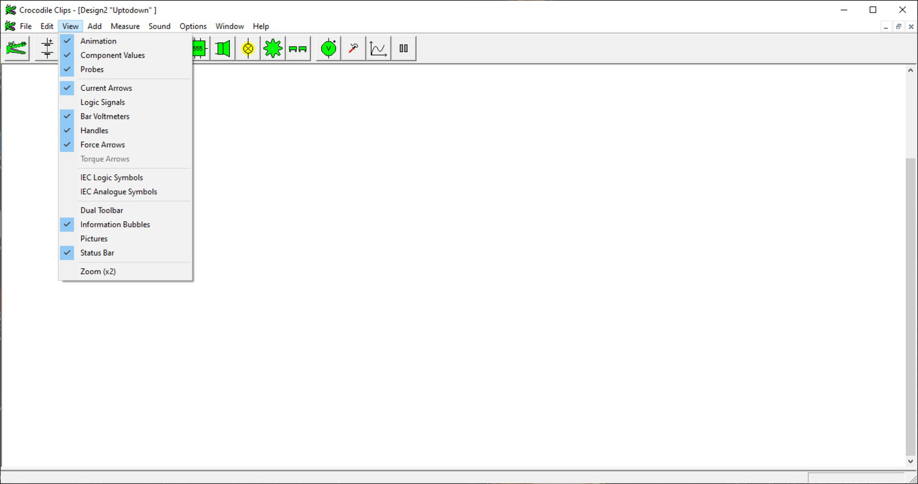Open the graph oscilloscope tool
This screenshot has height=484, width=918.
click(378, 48)
